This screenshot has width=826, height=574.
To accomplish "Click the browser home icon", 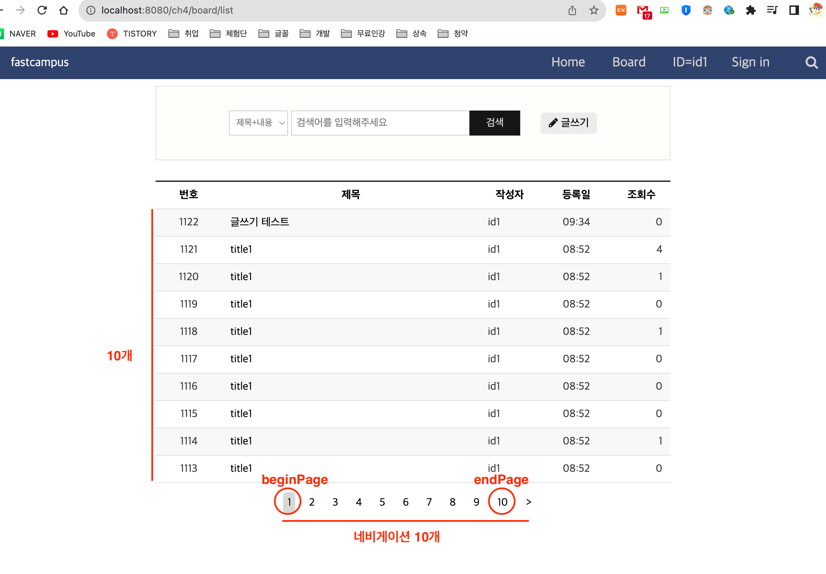I will 63,10.
